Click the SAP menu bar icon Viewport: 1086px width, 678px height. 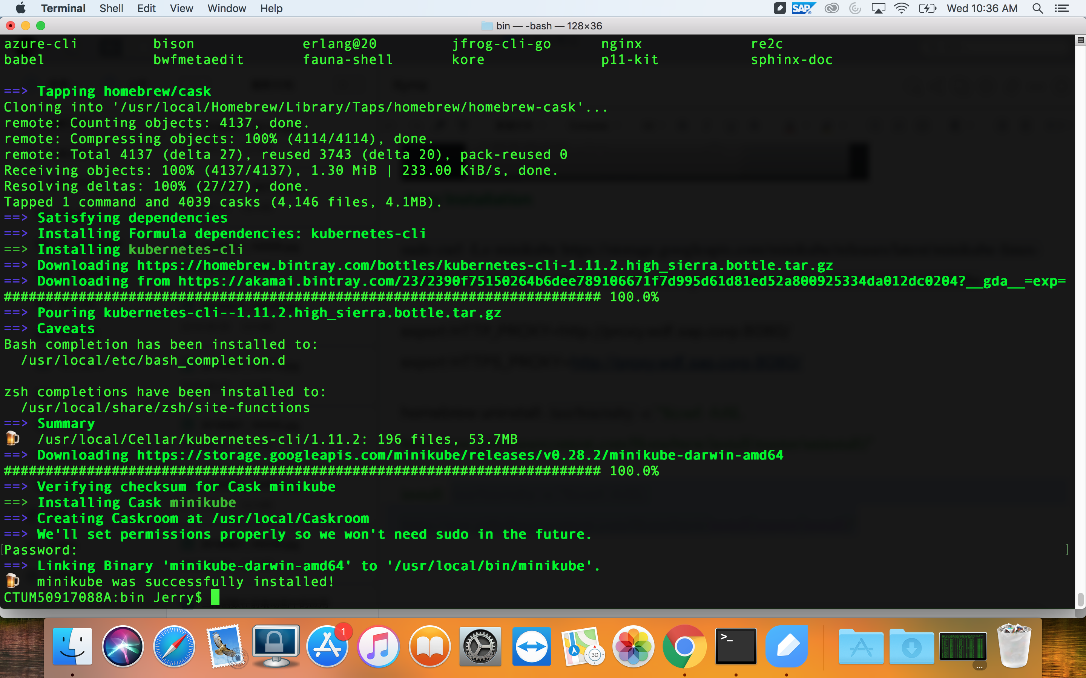[x=803, y=8]
